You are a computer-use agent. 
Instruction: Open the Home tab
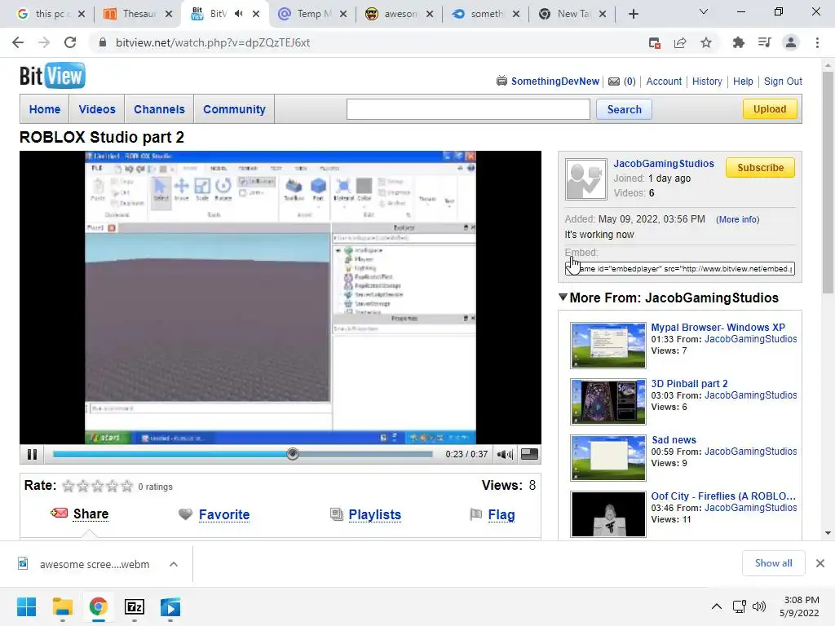pos(45,109)
